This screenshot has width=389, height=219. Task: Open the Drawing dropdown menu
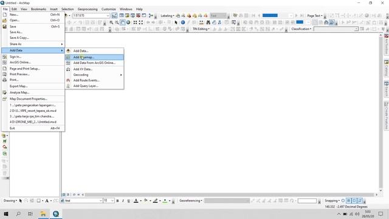coord(10,201)
